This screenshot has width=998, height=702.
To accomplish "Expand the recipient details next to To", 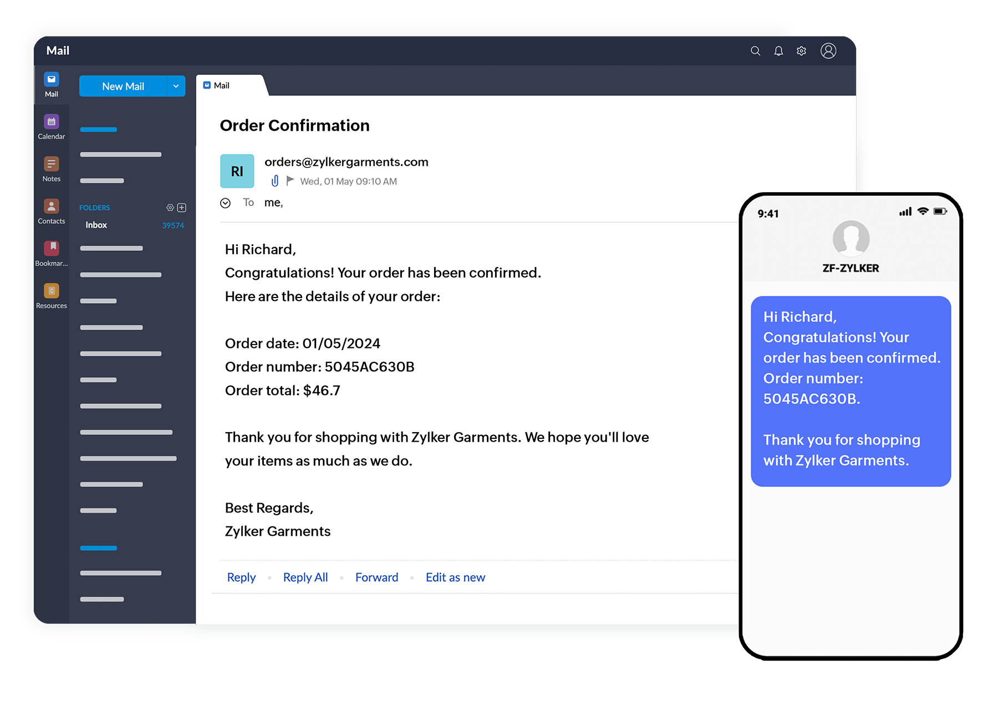I will pyautogui.click(x=226, y=203).
